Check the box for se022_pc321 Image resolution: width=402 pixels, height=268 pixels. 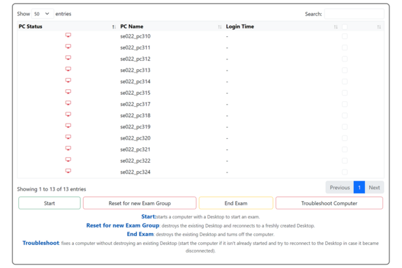point(345,149)
